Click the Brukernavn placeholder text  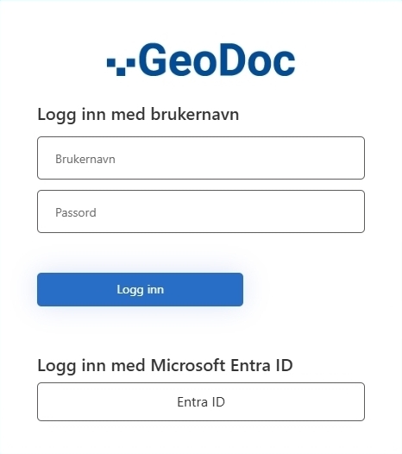(x=85, y=160)
